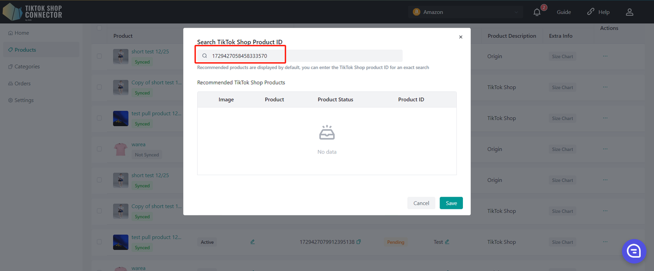
Task: Open the chat support bubble
Action: 634,251
